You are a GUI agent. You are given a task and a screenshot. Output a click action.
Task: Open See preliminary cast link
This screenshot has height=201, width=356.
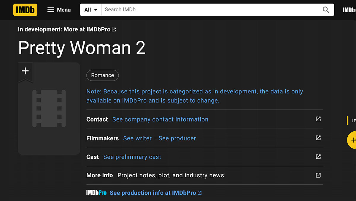132,157
